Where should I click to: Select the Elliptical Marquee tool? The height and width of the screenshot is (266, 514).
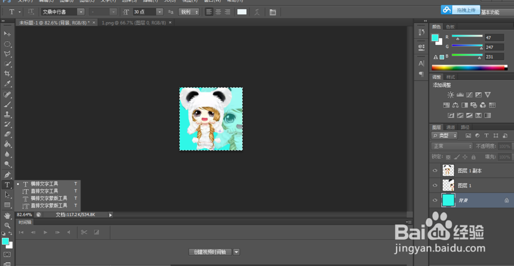click(7, 44)
